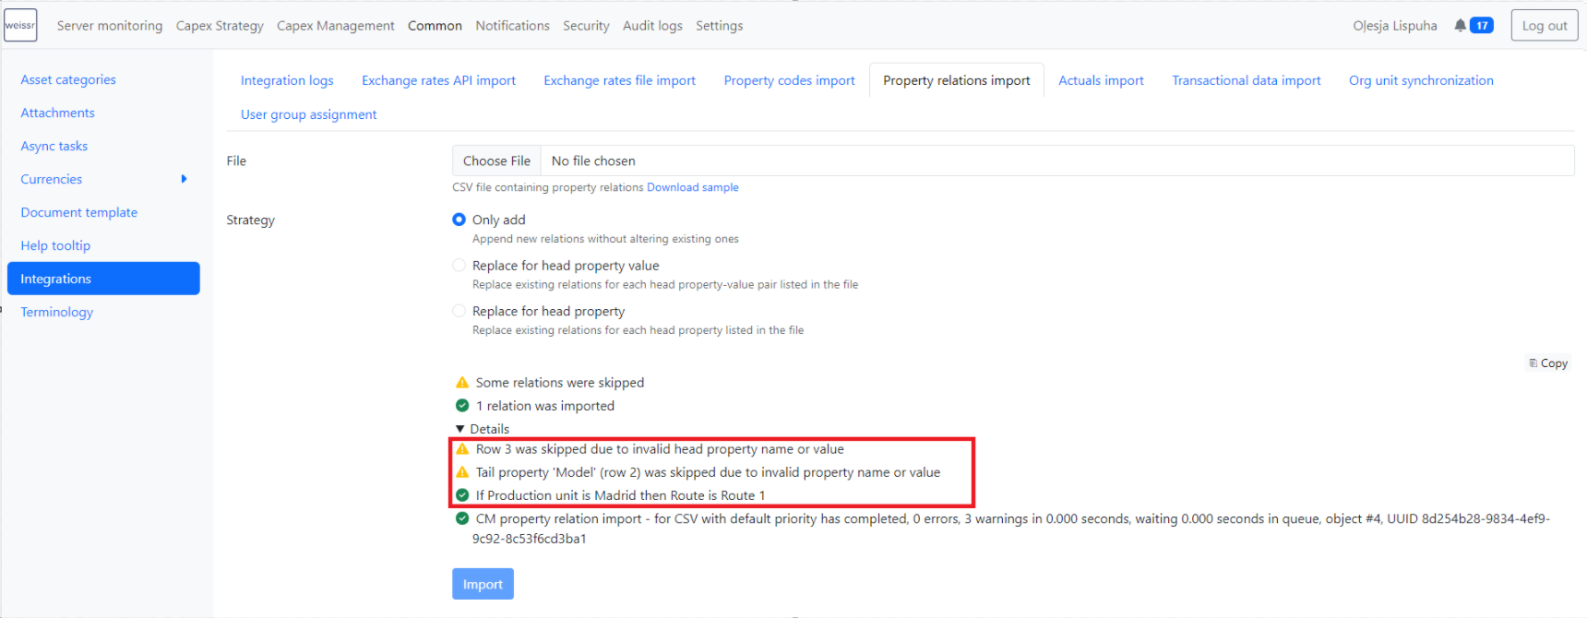Select 'Replace for head property value' option
1587x618 pixels.
459,266
